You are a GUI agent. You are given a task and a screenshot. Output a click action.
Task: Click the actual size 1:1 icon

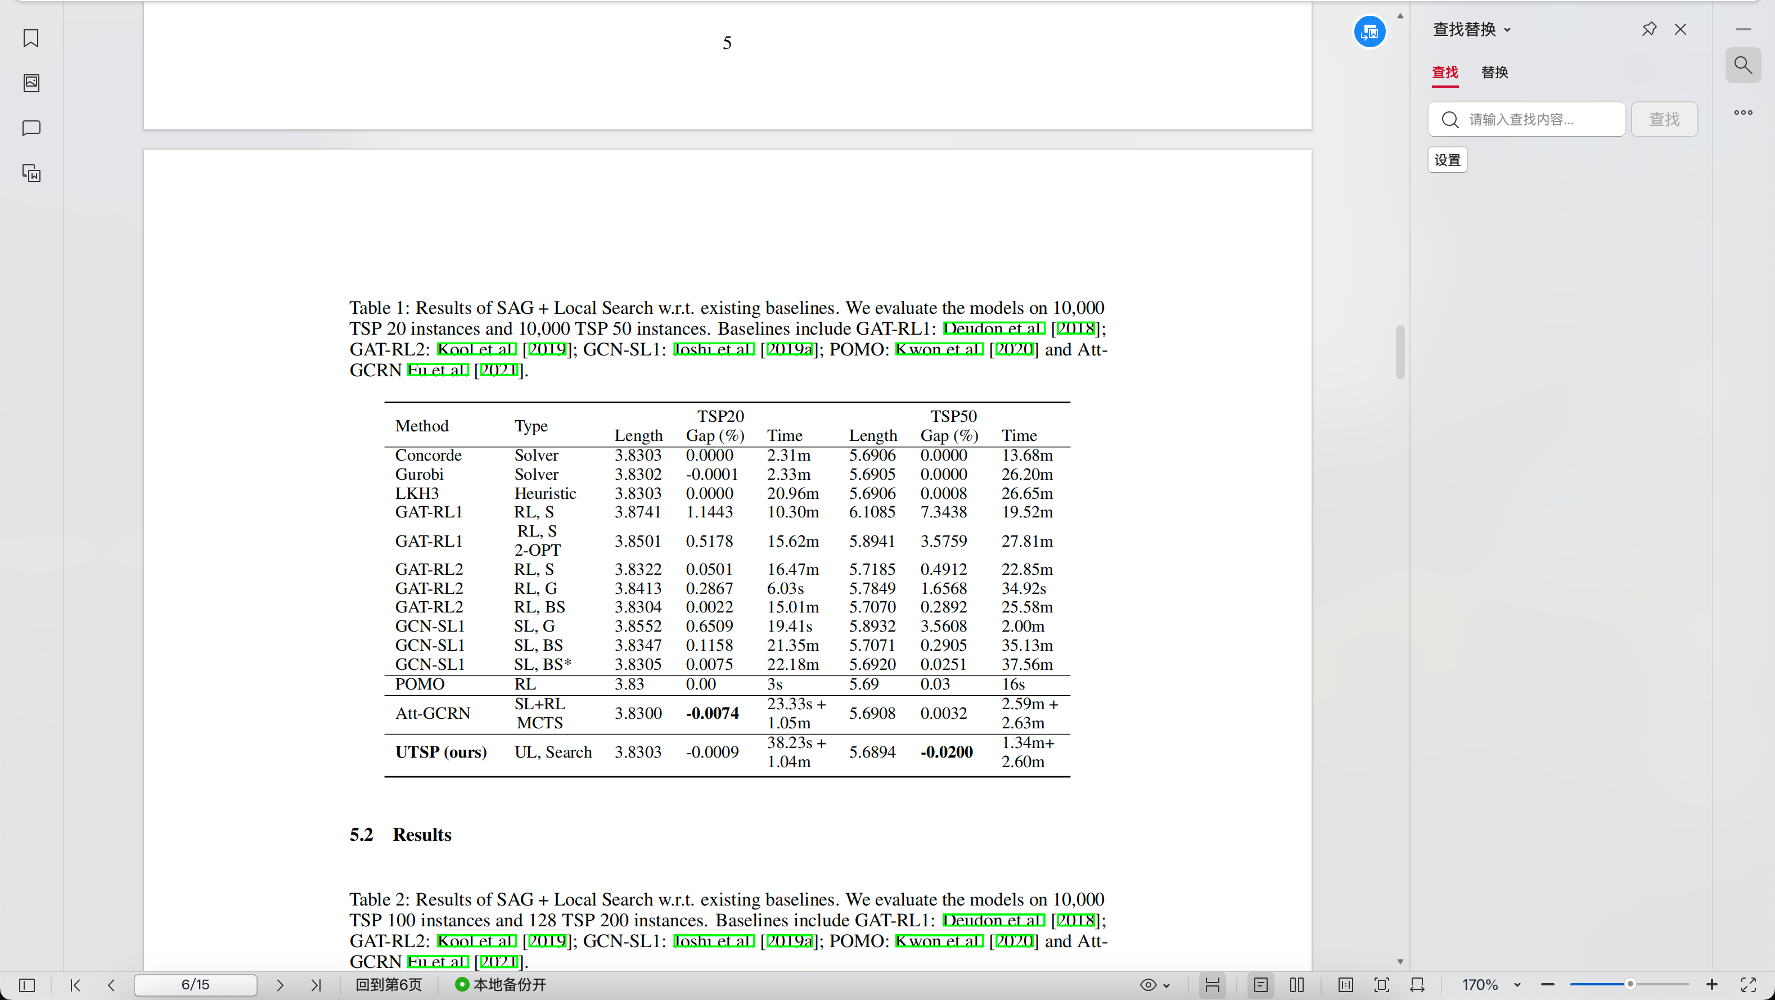[x=1345, y=985]
